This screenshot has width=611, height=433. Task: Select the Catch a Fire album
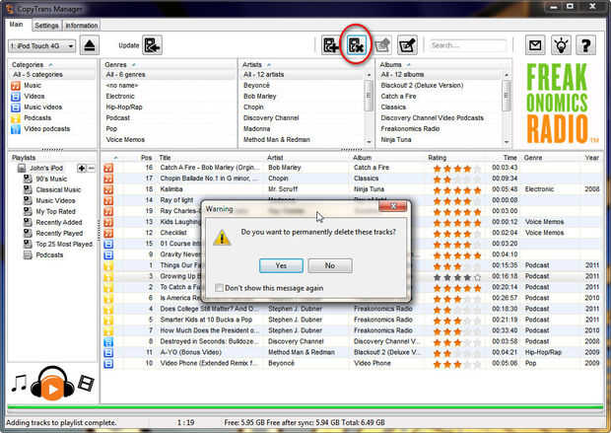[399, 97]
